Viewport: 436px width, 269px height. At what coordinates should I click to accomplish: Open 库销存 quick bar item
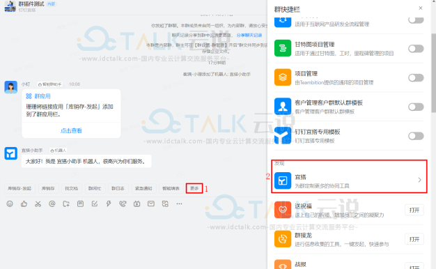pos(48,188)
